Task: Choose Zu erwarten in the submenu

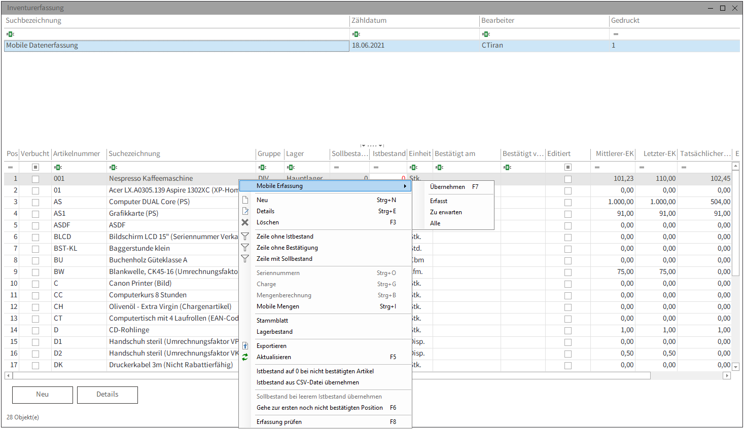Action: (x=446, y=212)
